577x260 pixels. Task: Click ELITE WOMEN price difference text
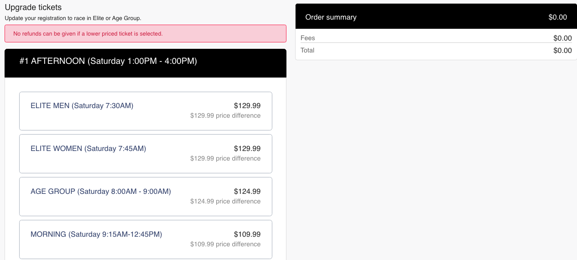click(x=225, y=159)
